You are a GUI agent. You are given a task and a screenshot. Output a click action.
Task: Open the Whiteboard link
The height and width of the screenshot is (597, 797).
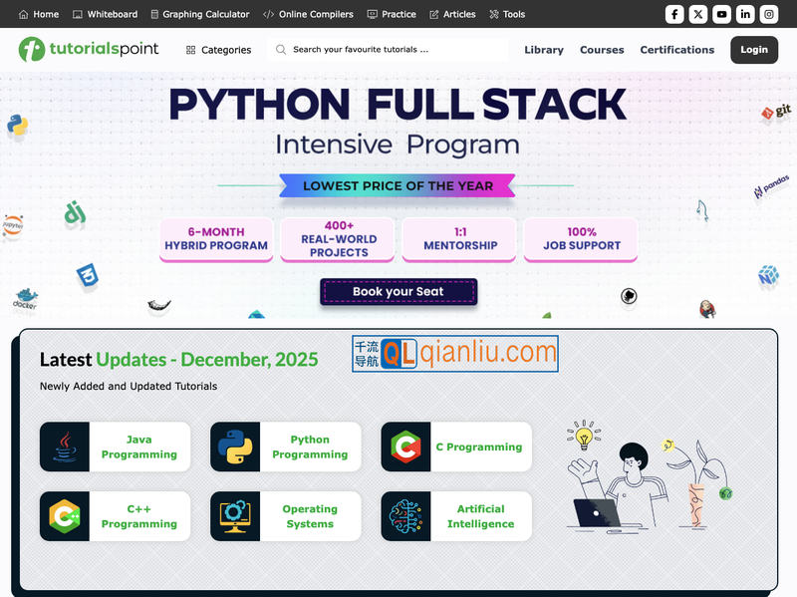click(x=105, y=15)
